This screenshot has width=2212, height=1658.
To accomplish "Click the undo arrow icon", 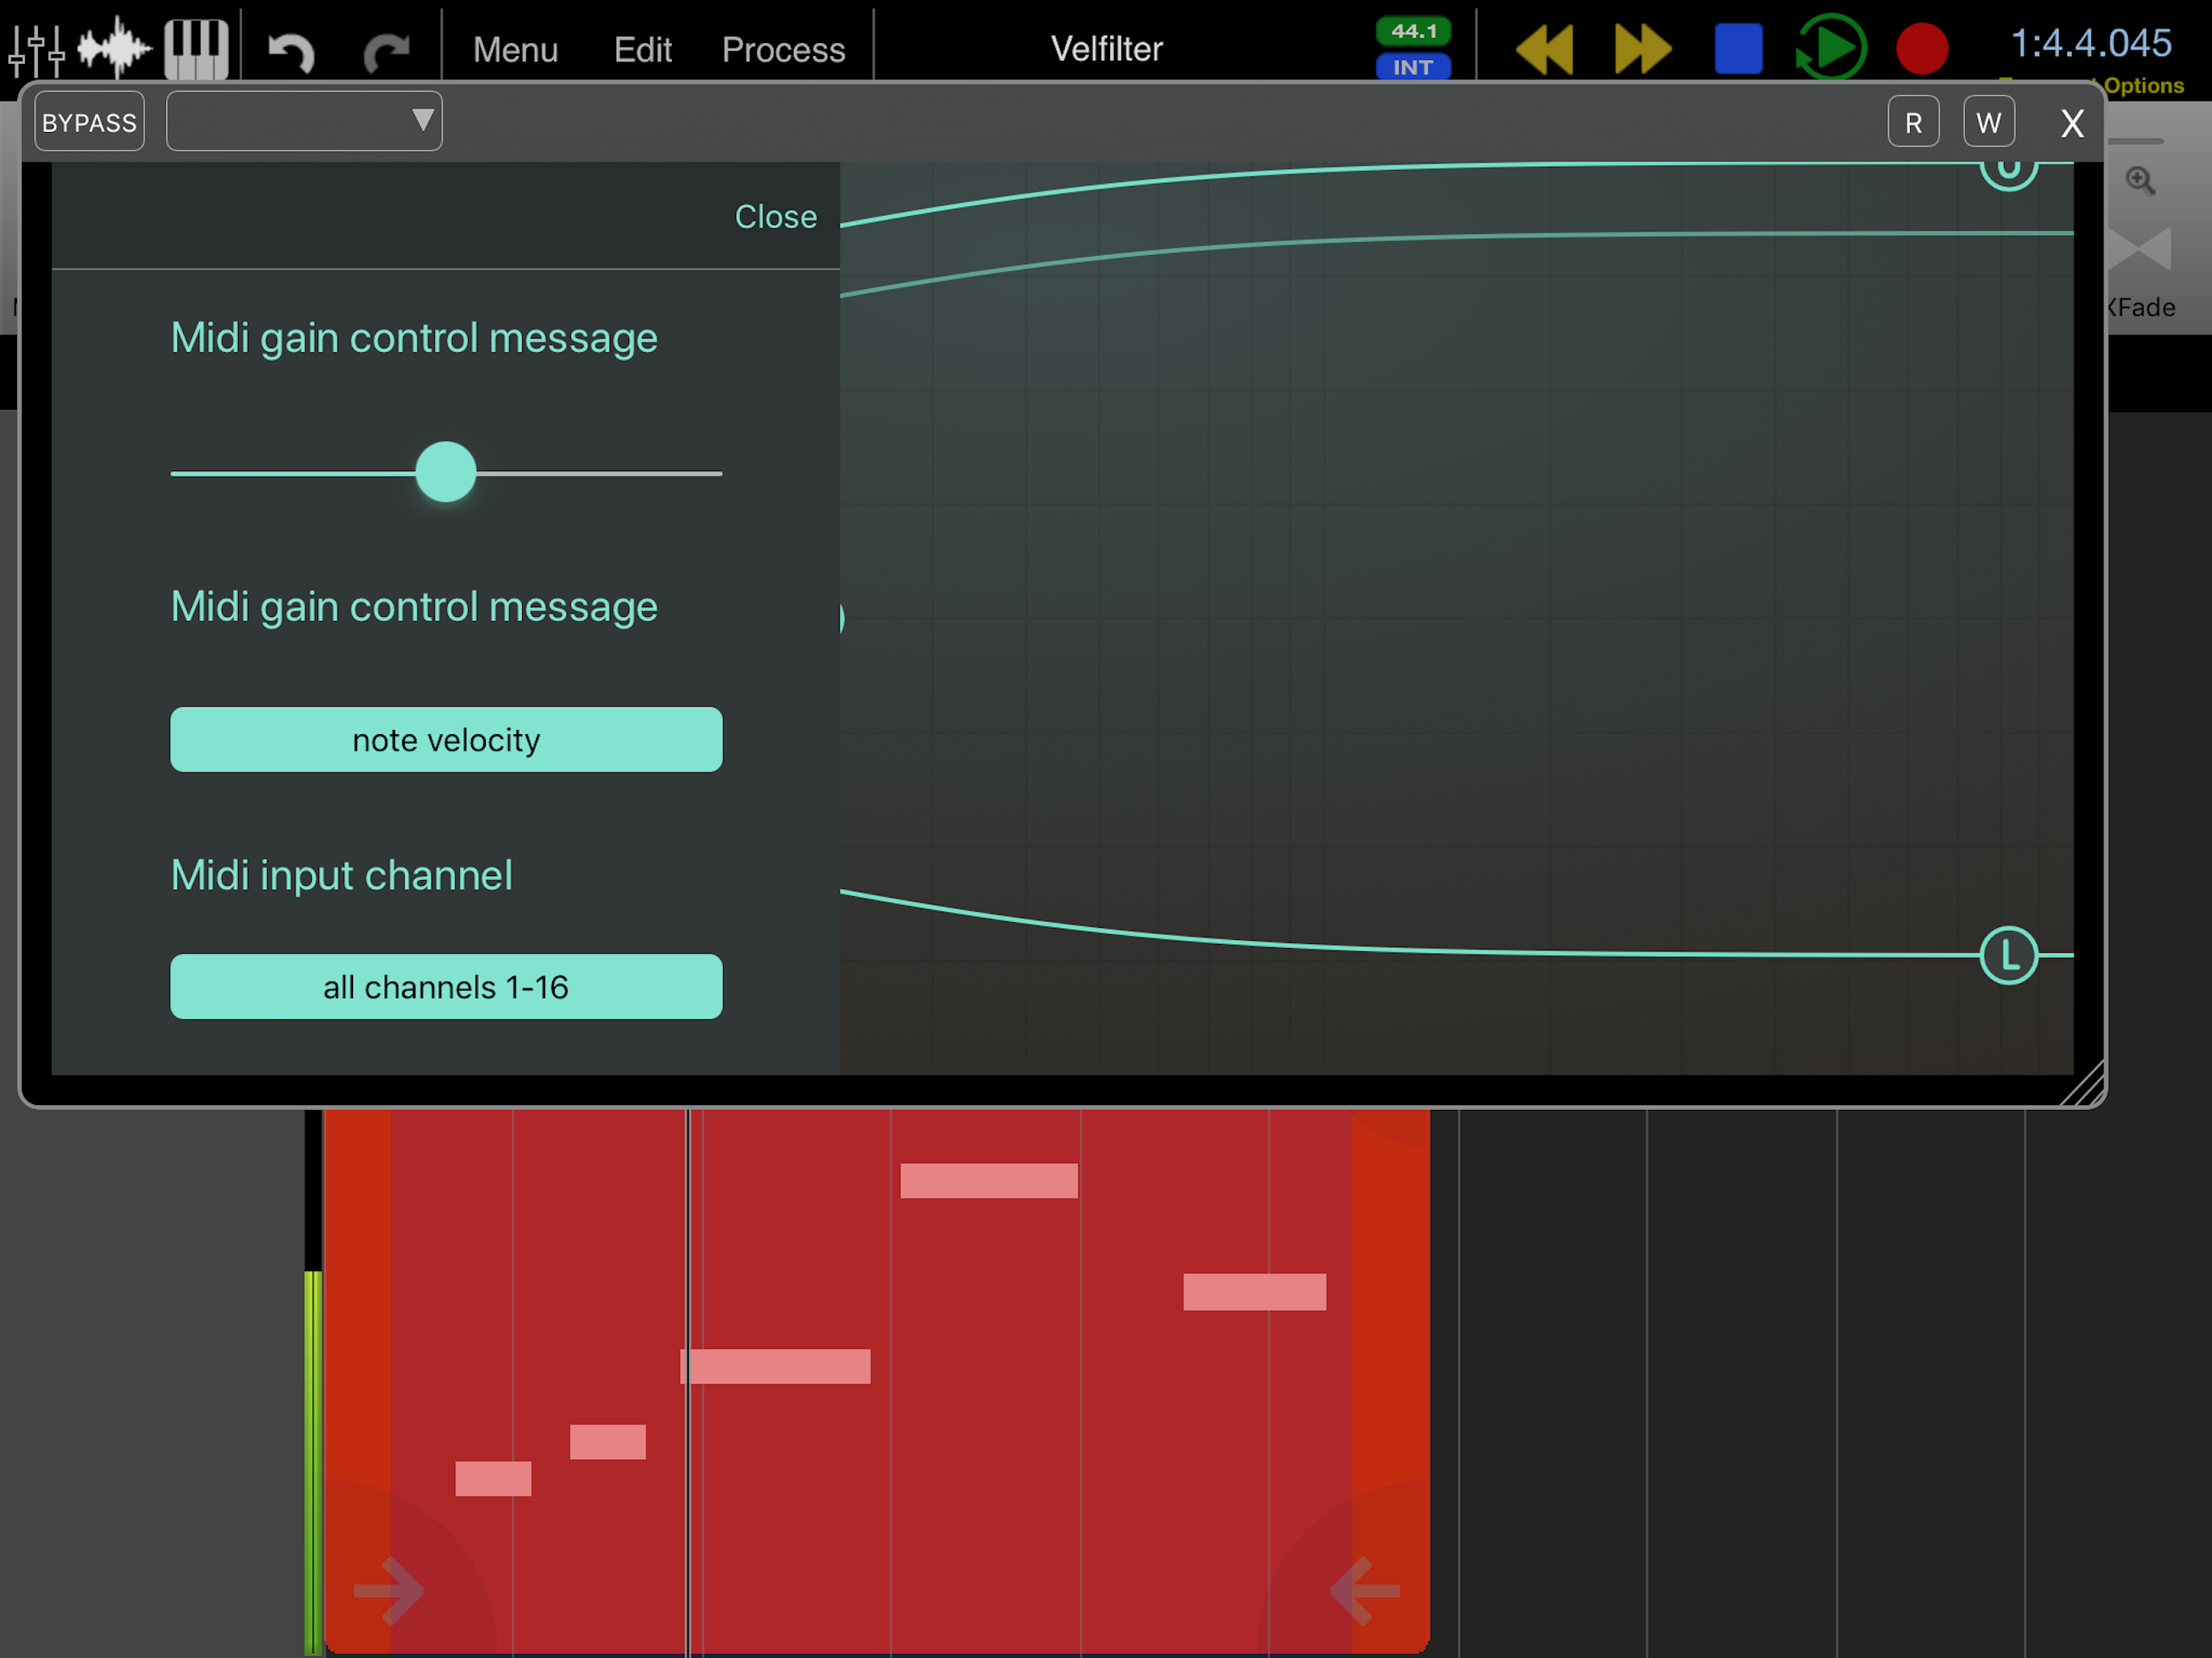I will pos(291,50).
